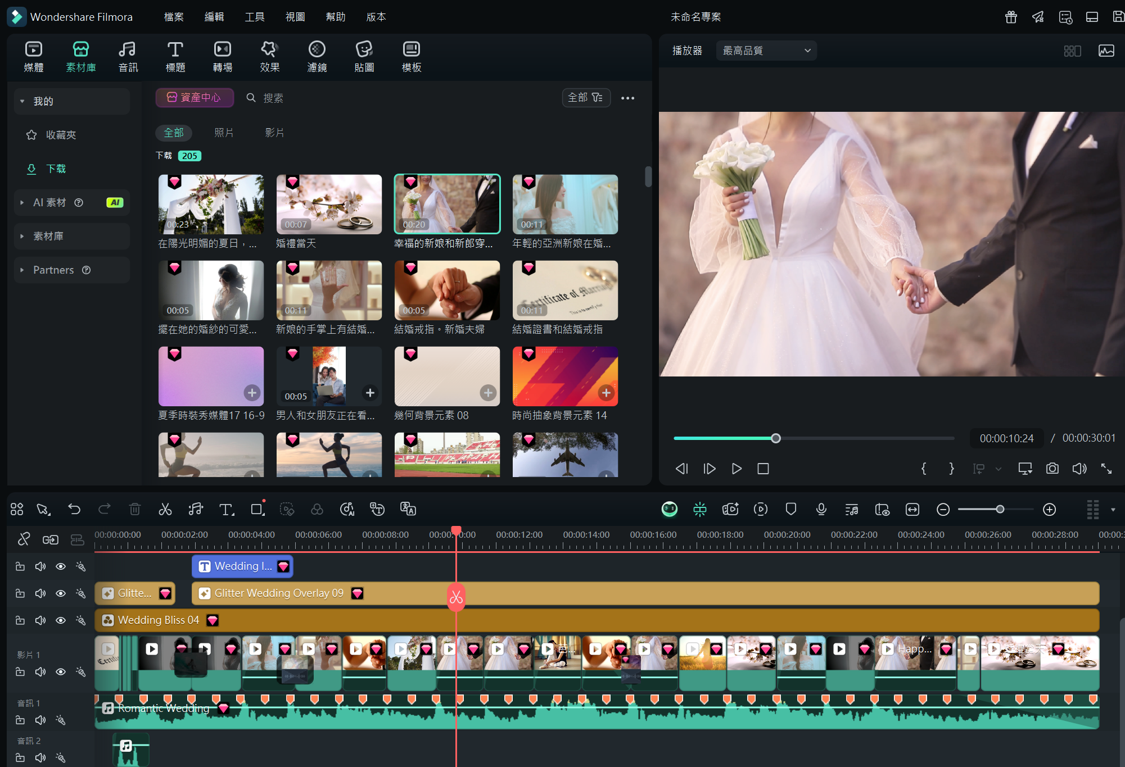Click the stop square button in player
This screenshot has height=767, width=1125.
tap(763, 468)
